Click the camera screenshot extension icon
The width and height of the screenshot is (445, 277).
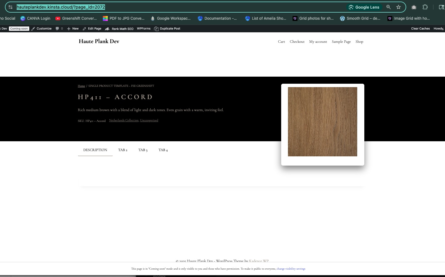click(414, 7)
